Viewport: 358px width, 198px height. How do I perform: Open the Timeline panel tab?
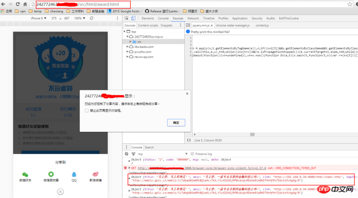(209, 18)
